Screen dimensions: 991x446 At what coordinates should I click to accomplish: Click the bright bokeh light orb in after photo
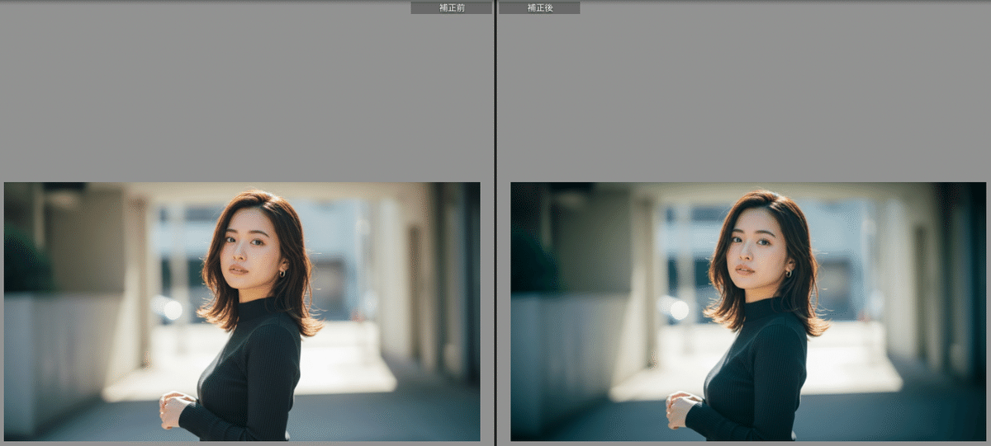pyautogui.click(x=678, y=310)
